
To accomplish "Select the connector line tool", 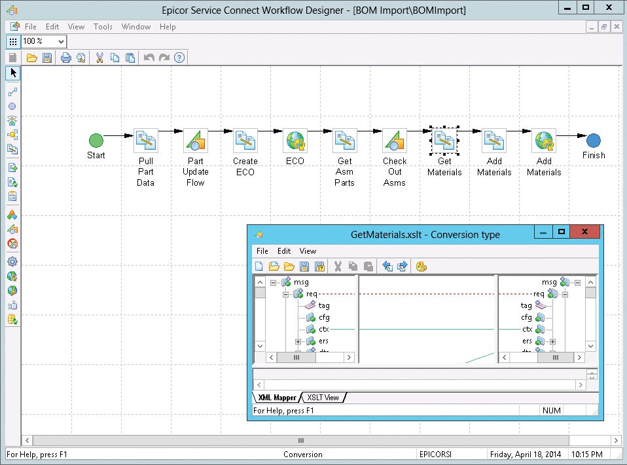I will point(12,92).
